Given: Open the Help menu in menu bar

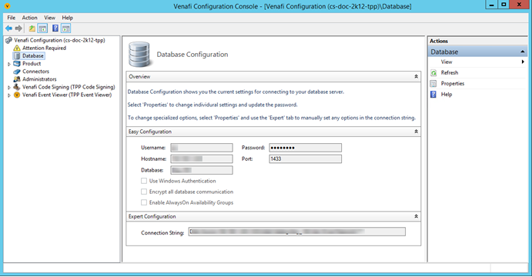Looking at the screenshot, I should [67, 18].
